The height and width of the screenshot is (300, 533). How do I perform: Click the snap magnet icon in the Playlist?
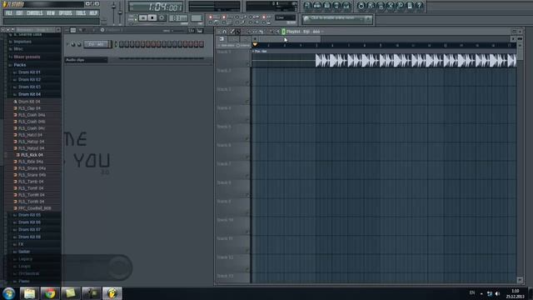[225, 32]
